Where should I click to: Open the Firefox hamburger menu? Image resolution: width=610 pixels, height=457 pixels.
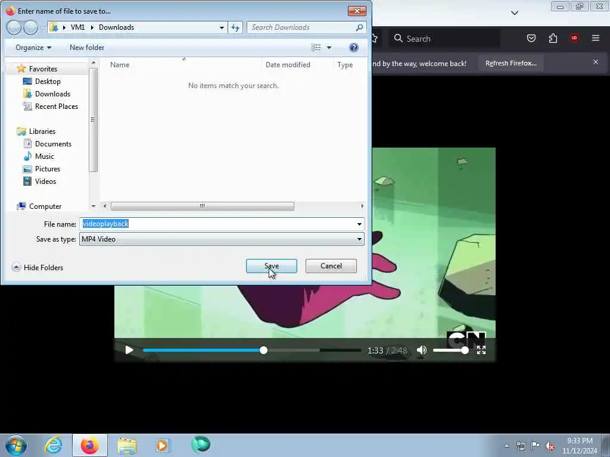595,38
